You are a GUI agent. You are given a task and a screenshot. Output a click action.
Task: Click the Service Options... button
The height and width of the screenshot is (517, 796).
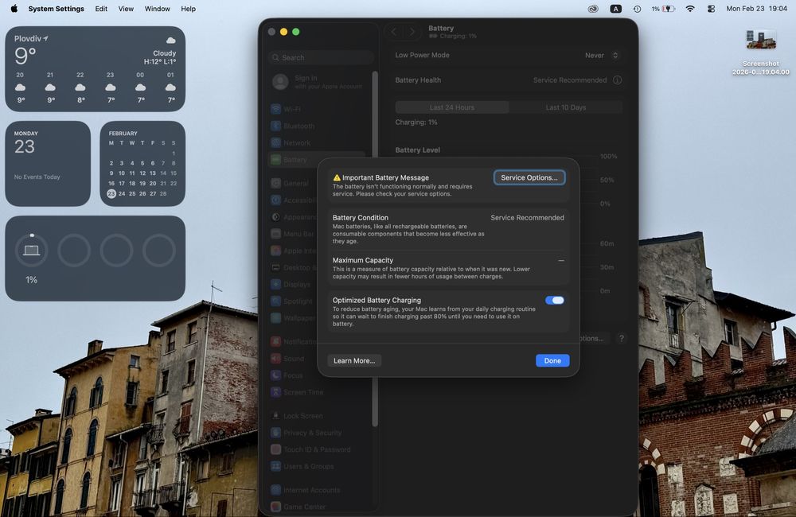[529, 177]
